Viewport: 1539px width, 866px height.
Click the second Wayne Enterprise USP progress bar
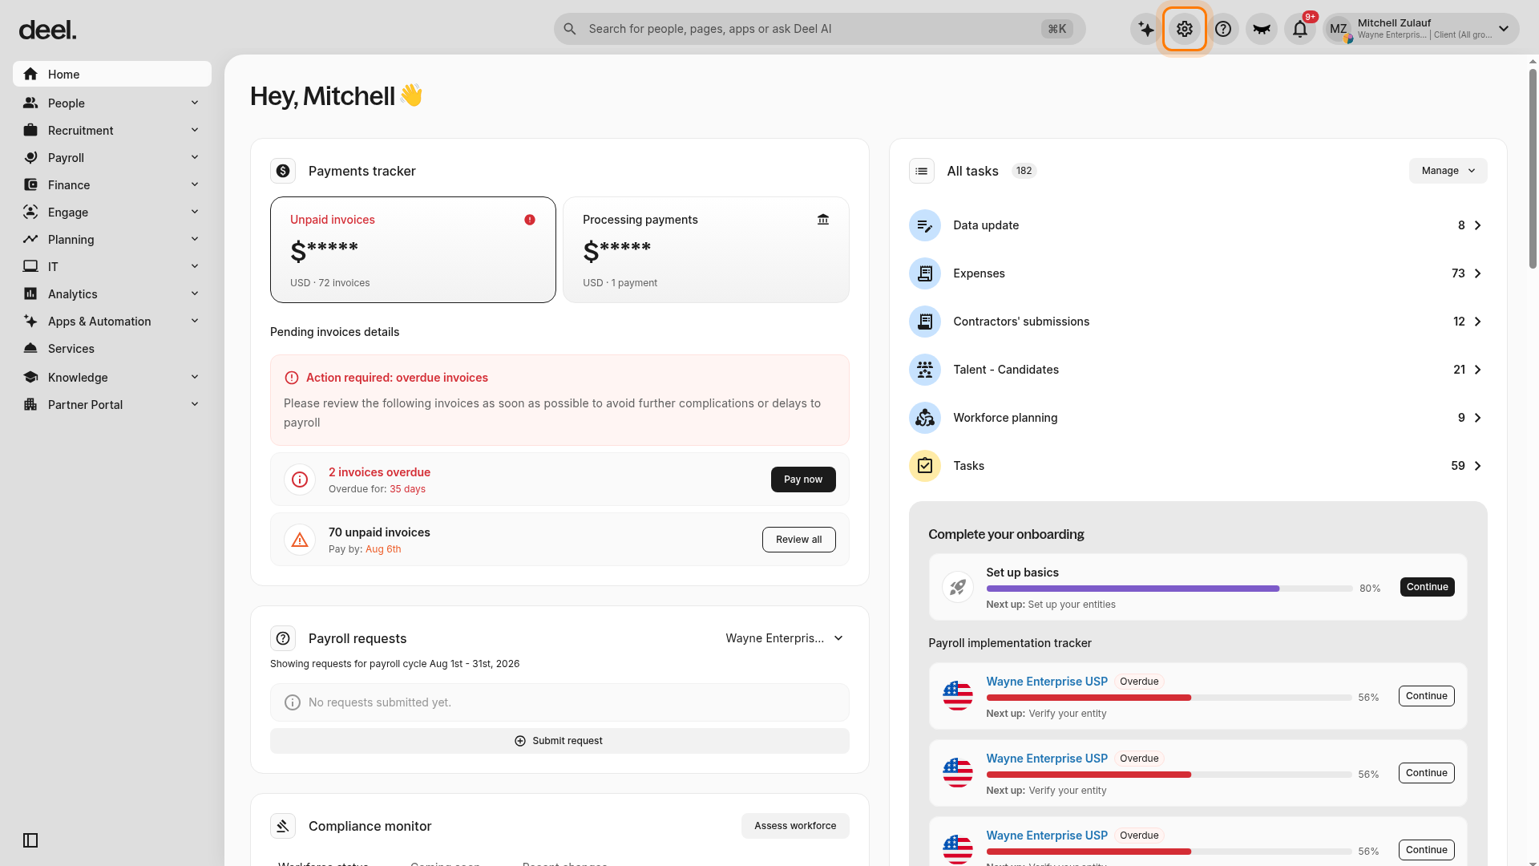point(1169,775)
